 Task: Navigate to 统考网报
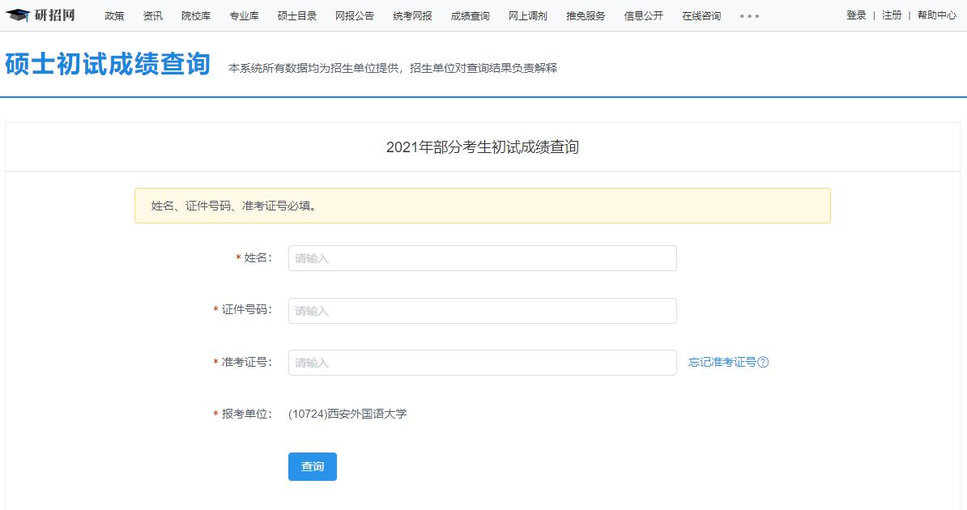[412, 16]
